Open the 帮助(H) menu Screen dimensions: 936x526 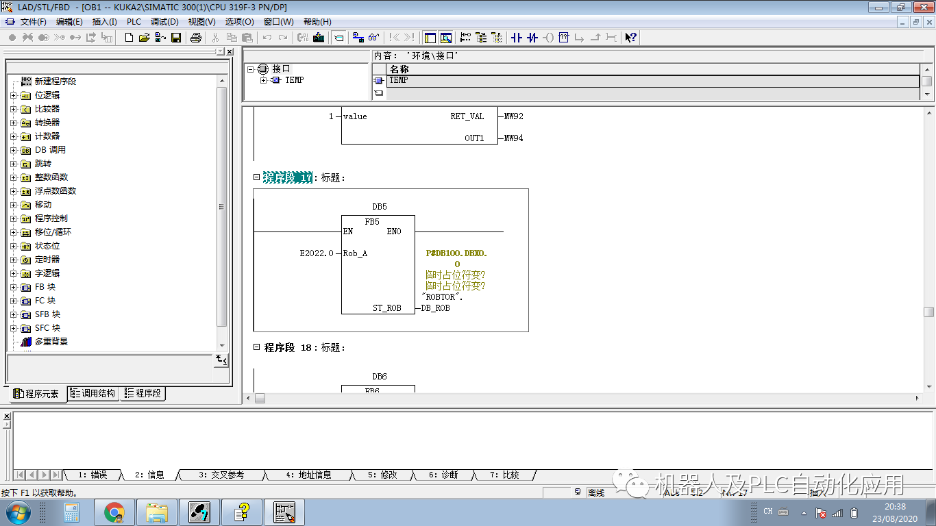(x=317, y=22)
